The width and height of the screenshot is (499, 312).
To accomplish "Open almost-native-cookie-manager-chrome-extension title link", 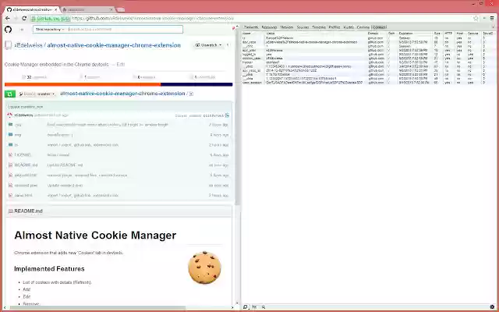I will [x=114, y=45].
